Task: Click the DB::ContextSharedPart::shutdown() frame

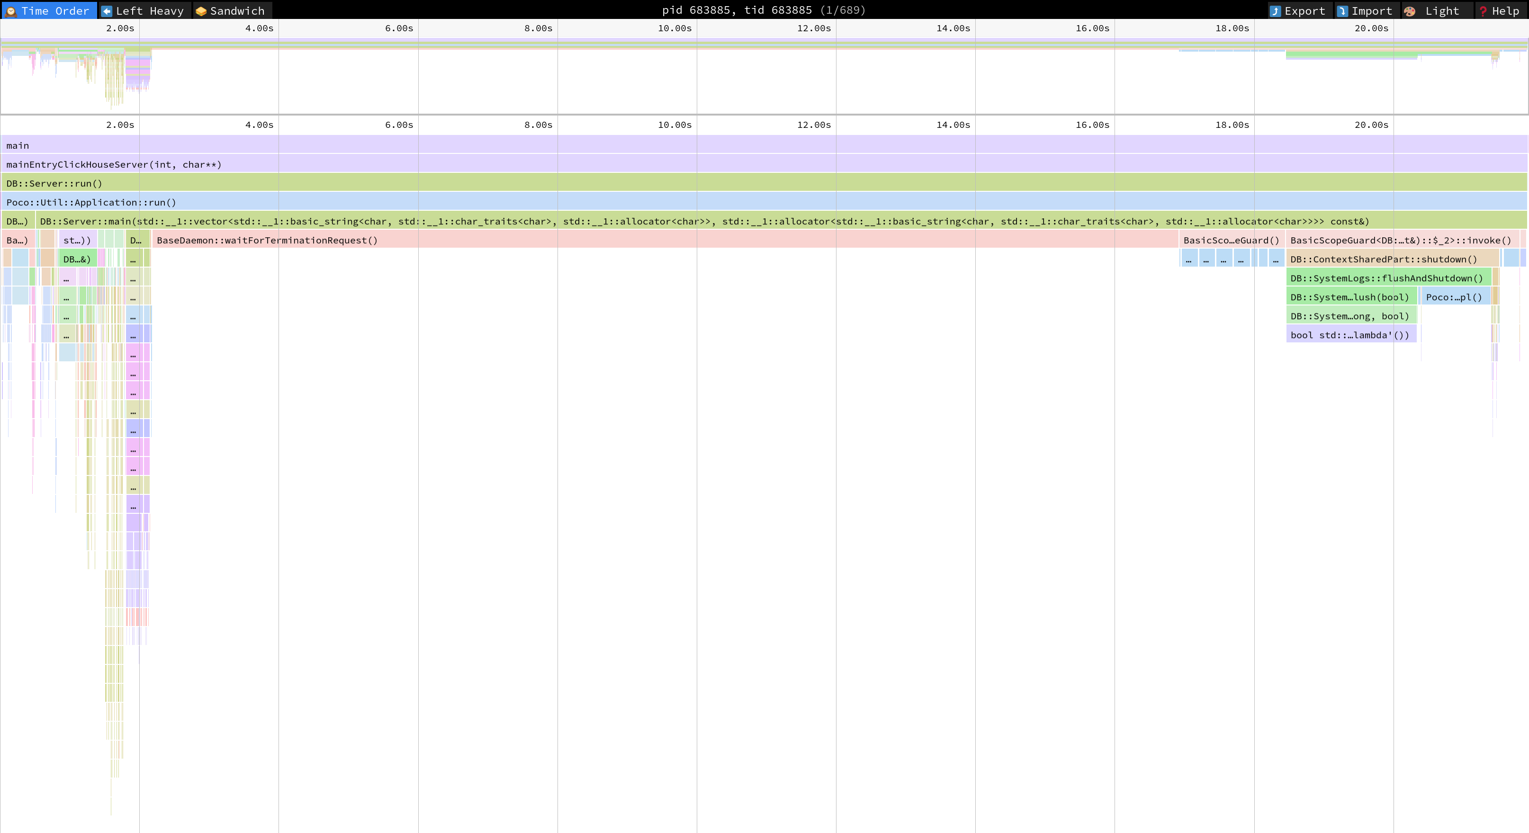Action: click(1383, 259)
